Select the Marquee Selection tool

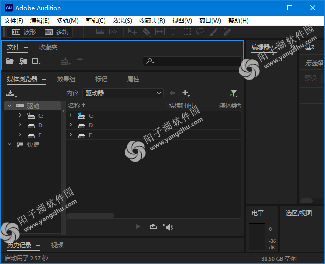pyautogui.click(x=187, y=32)
